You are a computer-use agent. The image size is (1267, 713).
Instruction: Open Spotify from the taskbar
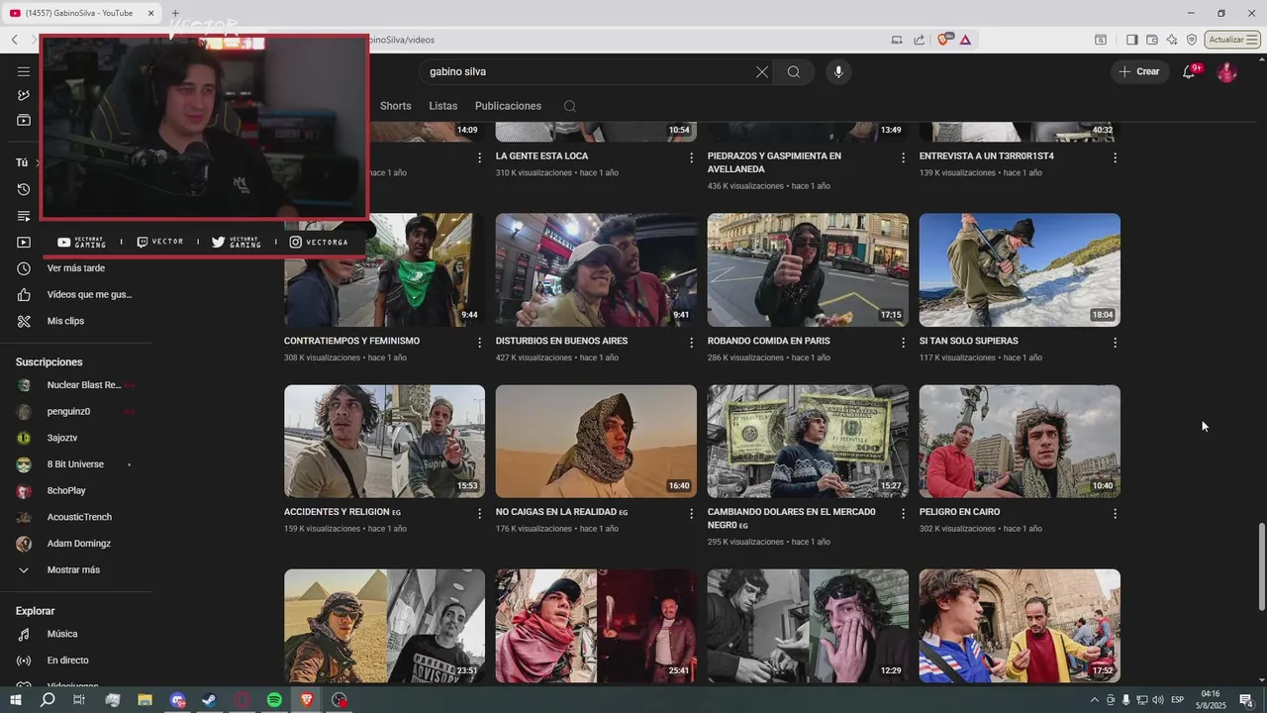point(274,700)
